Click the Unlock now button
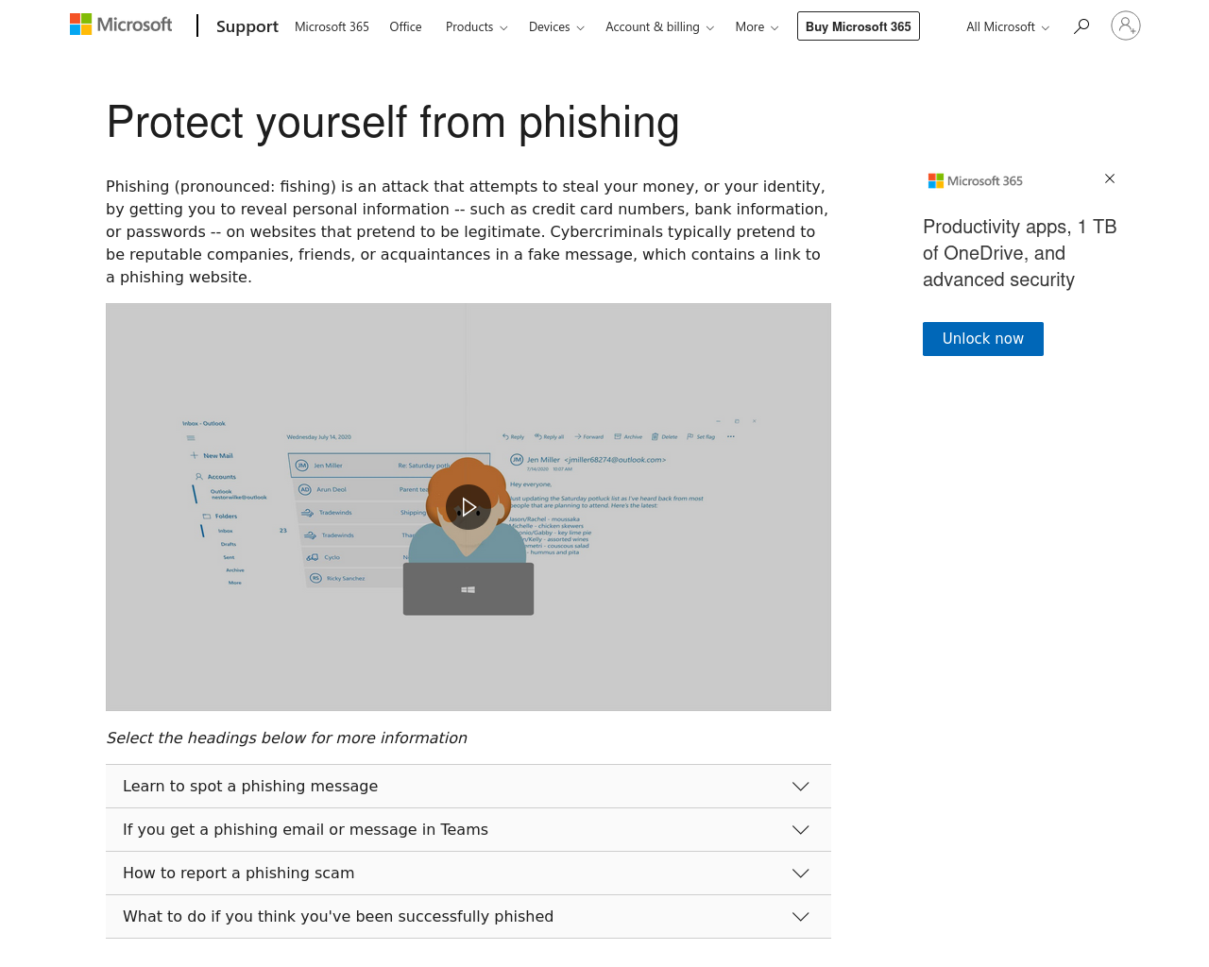This screenshot has height=967, width=1209. pyautogui.click(x=983, y=339)
